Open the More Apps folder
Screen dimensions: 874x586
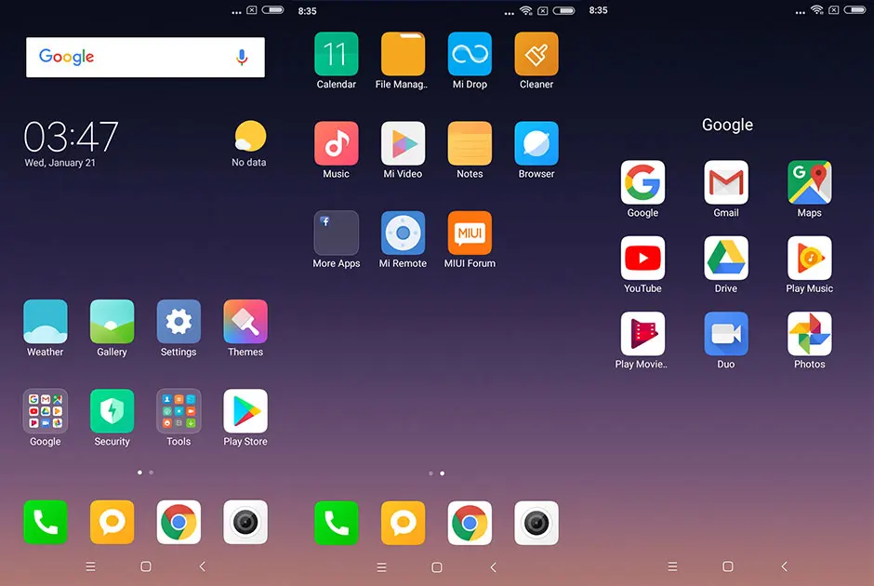point(336,233)
